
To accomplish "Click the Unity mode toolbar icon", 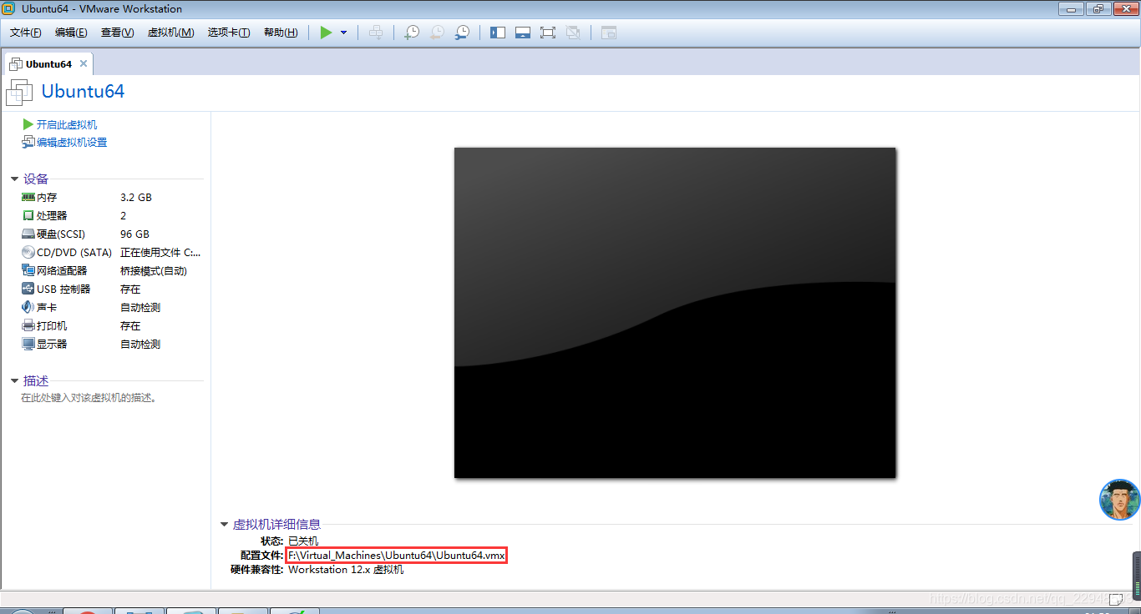I will point(573,33).
